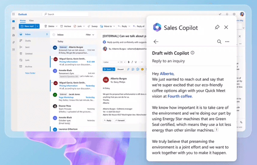The height and width of the screenshot is (165, 257).
Task: Switch to the View tab
Action: point(31,21)
